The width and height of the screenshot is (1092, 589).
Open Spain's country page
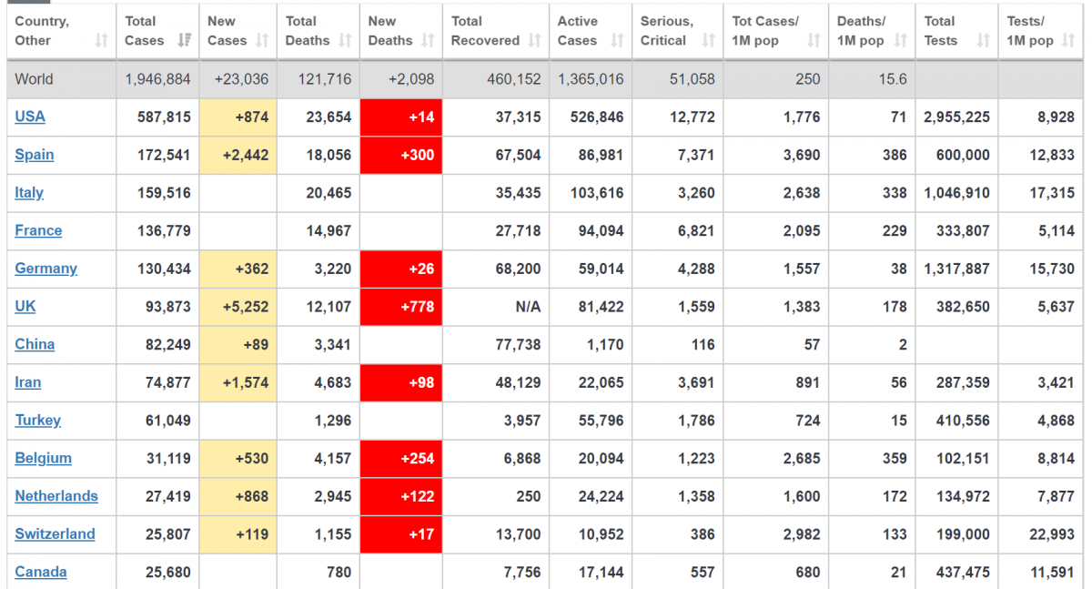tap(35, 155)
